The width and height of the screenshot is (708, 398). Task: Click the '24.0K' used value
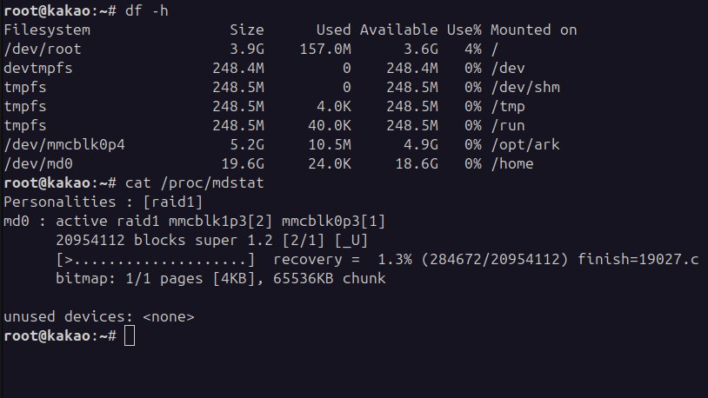pyautogui.click(x=330, y=163)
